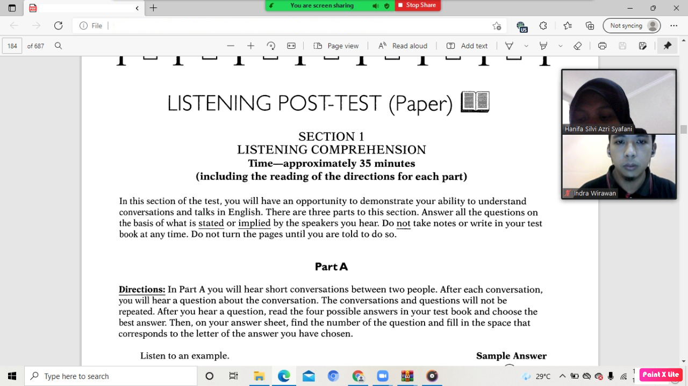Open the browser settings menu with three dots
Screen dimensions: 688x386
click(x=673, y=25)
